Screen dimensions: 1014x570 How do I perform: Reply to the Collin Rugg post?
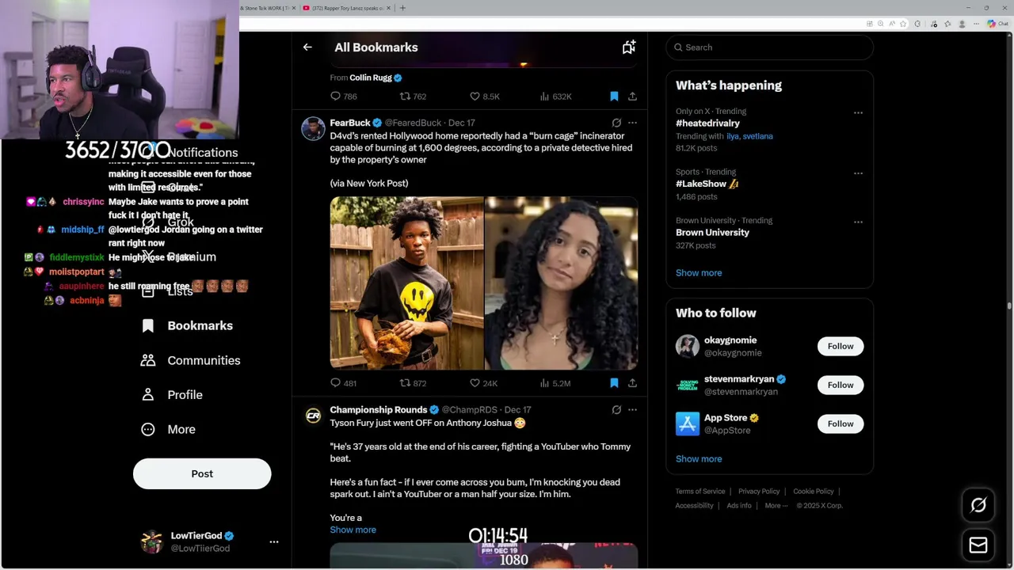(x=343, y=97)
